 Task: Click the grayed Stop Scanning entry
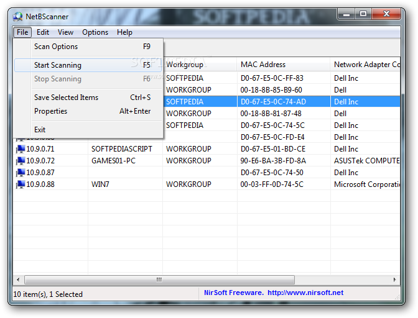(x=88, y=79)
